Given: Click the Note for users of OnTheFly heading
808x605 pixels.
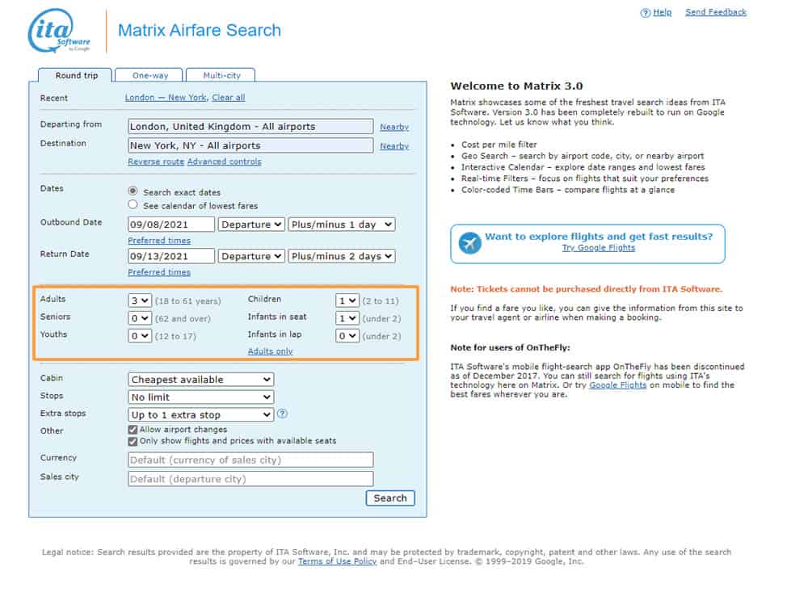Looking at the screenshot, I should tap(510, 348).
